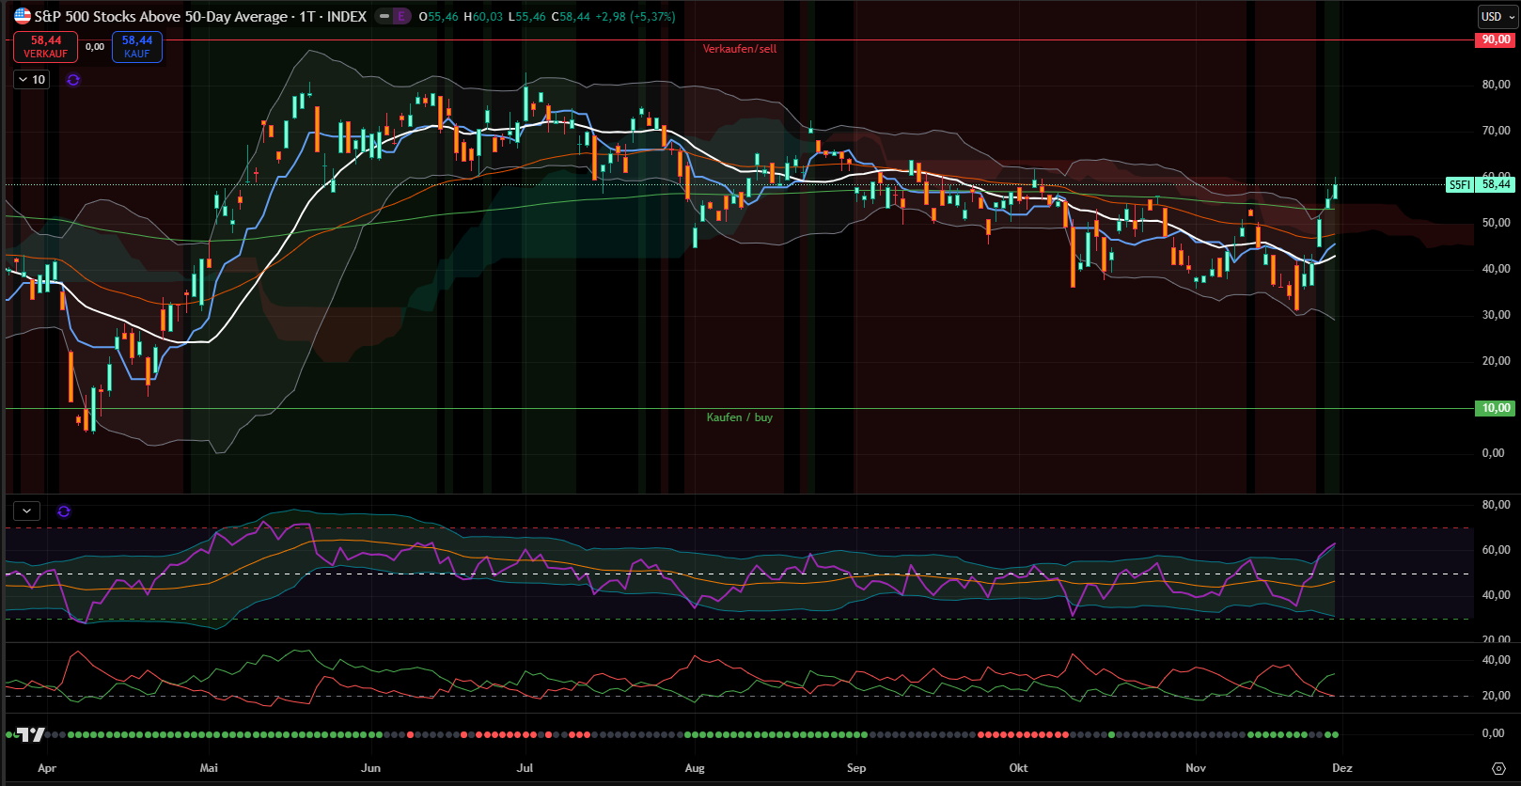This screenshot has height=786, width=1521.
Task: Click the TradingView logo at bottom left
Action: (31, 734)
